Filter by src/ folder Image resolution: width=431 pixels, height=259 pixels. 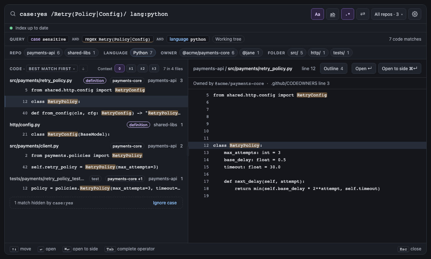297,53
